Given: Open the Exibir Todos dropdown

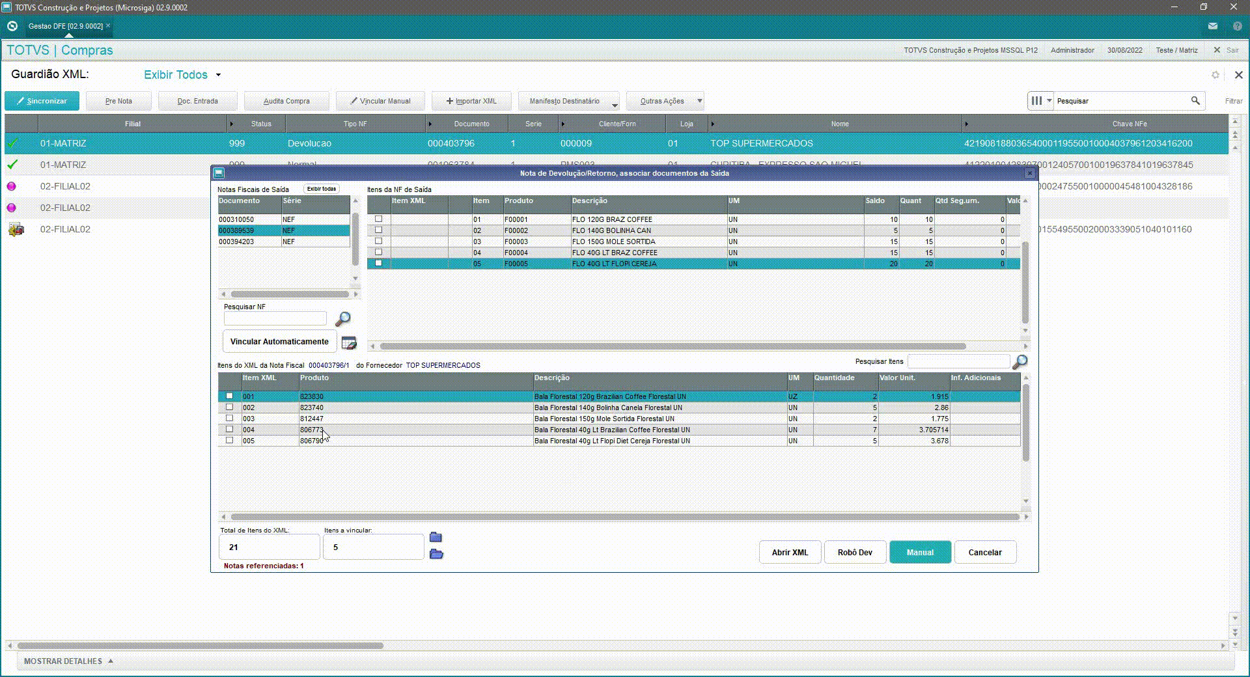Looking at the screenshot, I should pos(182,75).
